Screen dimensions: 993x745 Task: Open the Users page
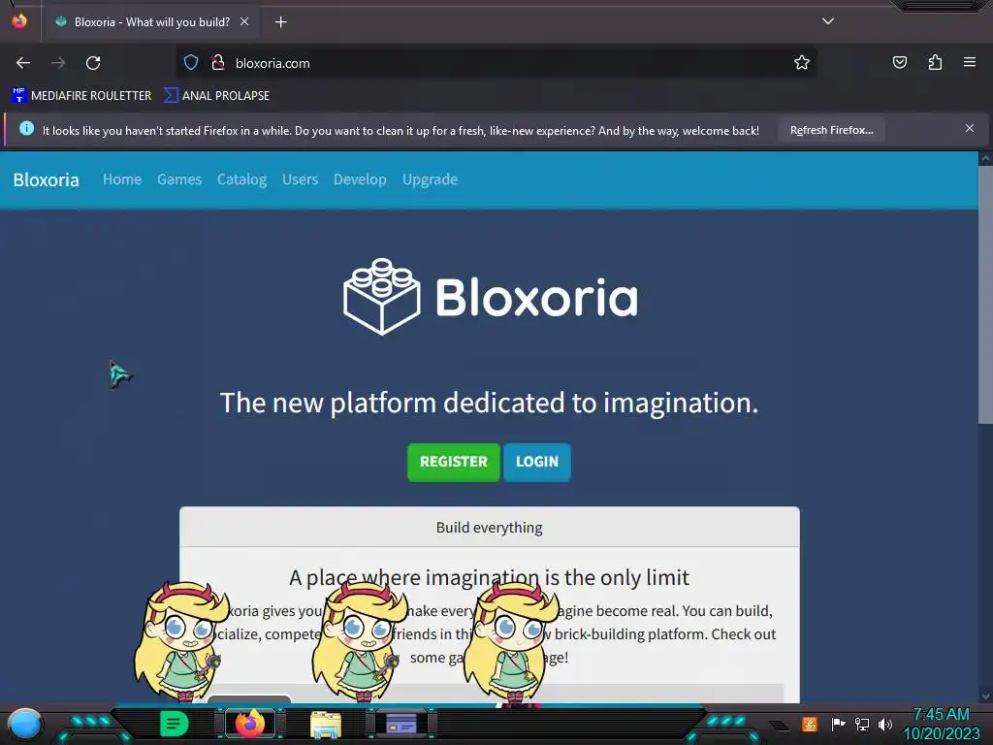tap(301, 179)
